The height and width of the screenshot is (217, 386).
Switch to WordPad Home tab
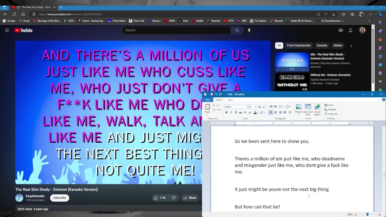tap(219, 100)
